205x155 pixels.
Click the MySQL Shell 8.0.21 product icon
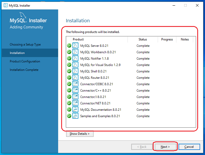(75, 71)
